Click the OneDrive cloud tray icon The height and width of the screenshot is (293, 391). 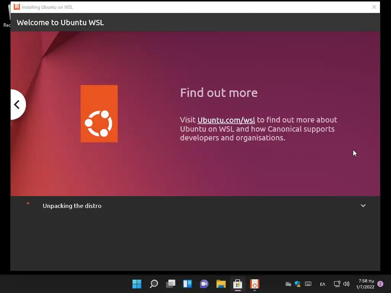pos(288,284)
